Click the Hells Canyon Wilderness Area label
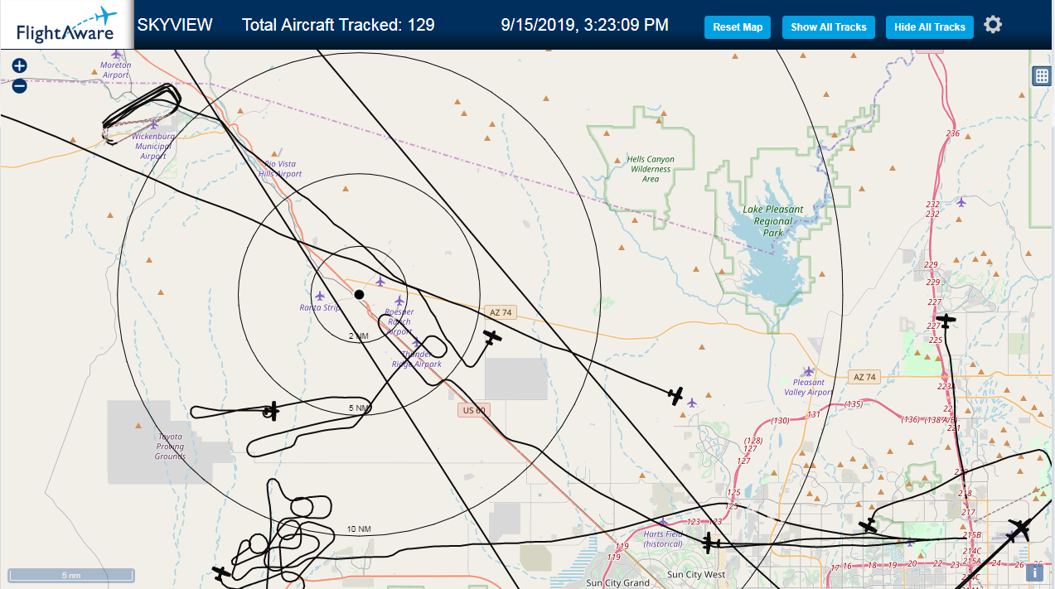Screen dimensions: 1055x589 point(651,169)
